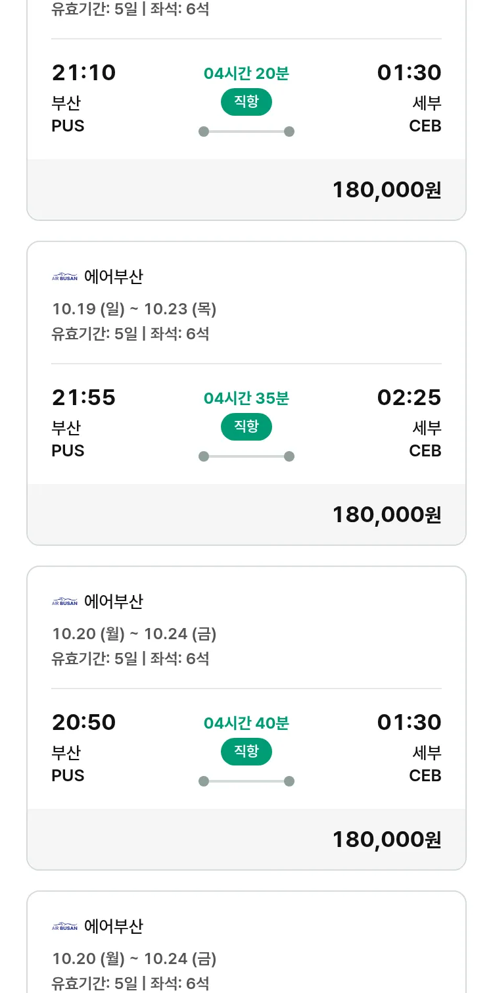Click the route line under 04시간 20분
Image resolution: width=493 pixels, height=993 pixels.
[246, 132]
